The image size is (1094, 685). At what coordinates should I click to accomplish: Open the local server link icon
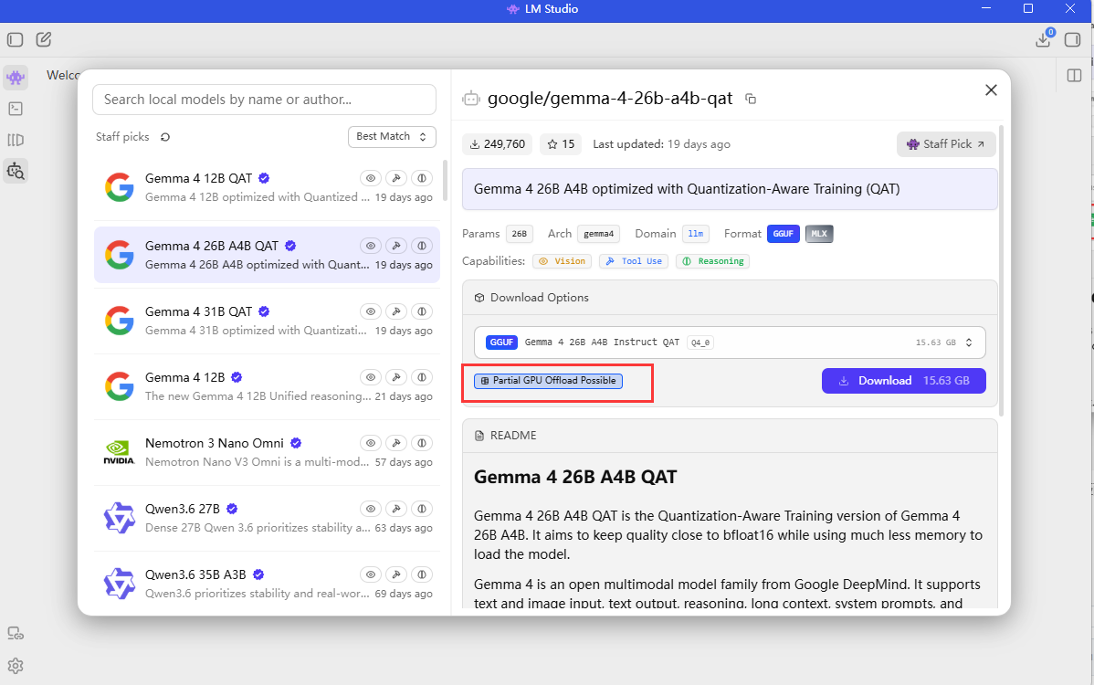[16, 633]
